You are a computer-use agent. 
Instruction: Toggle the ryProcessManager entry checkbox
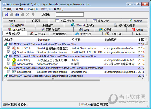(9, 64)
